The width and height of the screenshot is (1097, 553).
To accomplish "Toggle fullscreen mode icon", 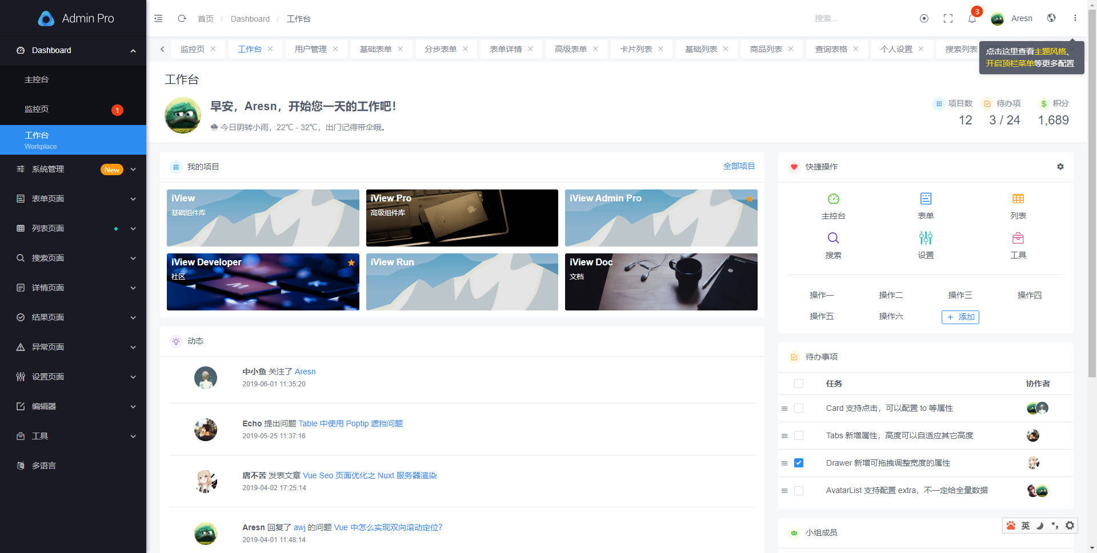I will point(948,18).
